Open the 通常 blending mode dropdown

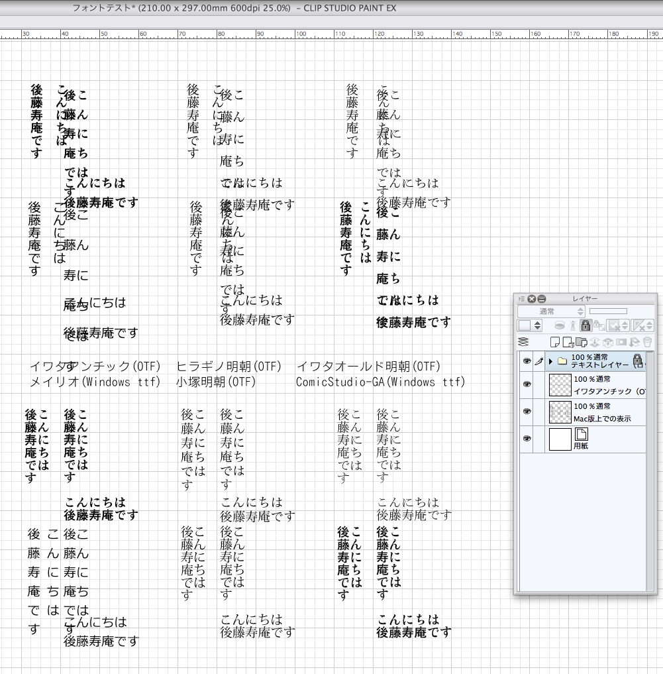[x=551, y=311]
